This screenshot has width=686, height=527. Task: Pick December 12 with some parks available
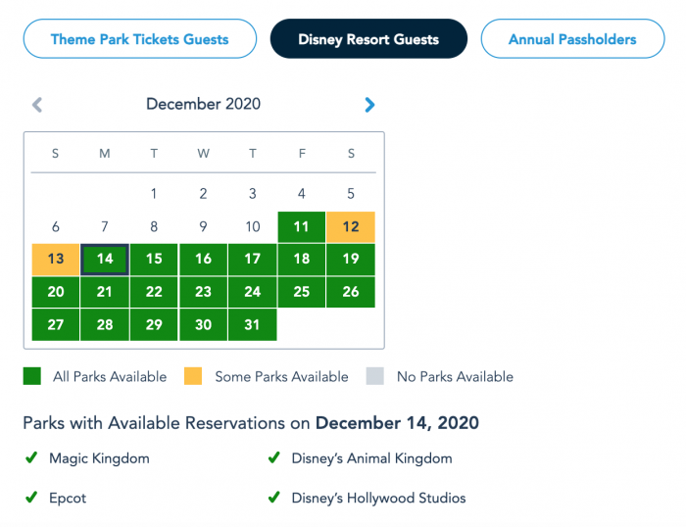click(x=351, y=227)
